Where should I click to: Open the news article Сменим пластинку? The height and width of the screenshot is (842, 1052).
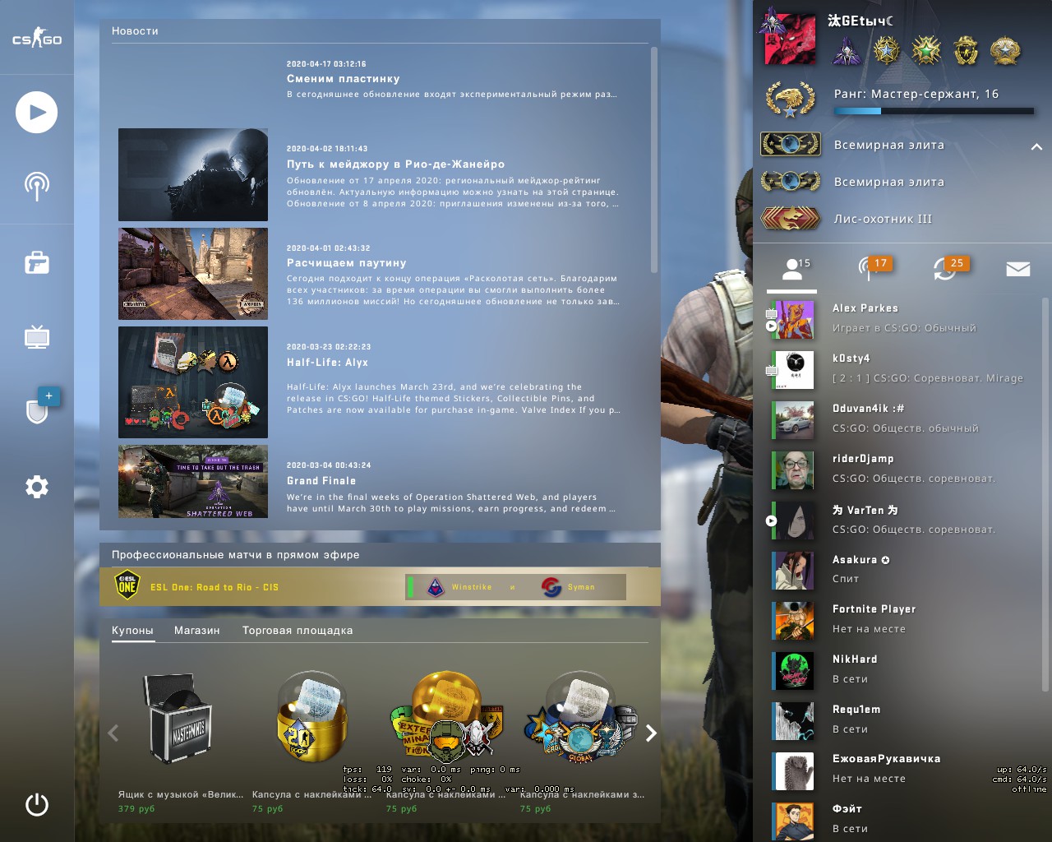[344, 79]
